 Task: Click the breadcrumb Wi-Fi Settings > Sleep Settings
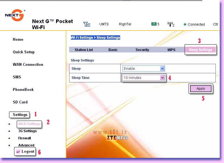[95, 37]
